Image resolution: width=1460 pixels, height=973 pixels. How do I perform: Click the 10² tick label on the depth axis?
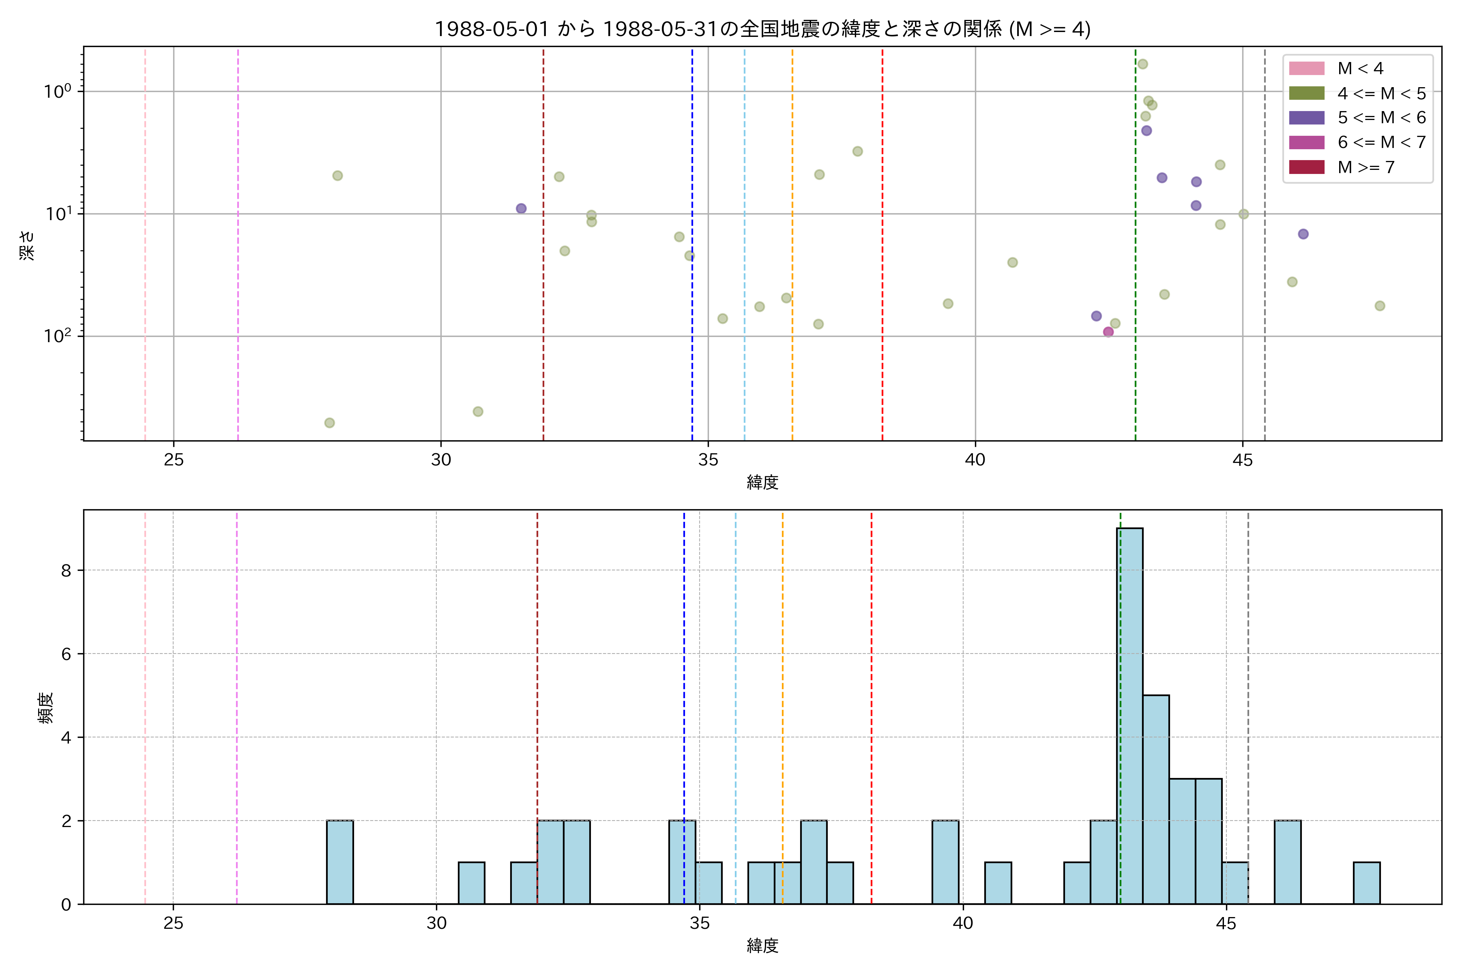point(57,336)
